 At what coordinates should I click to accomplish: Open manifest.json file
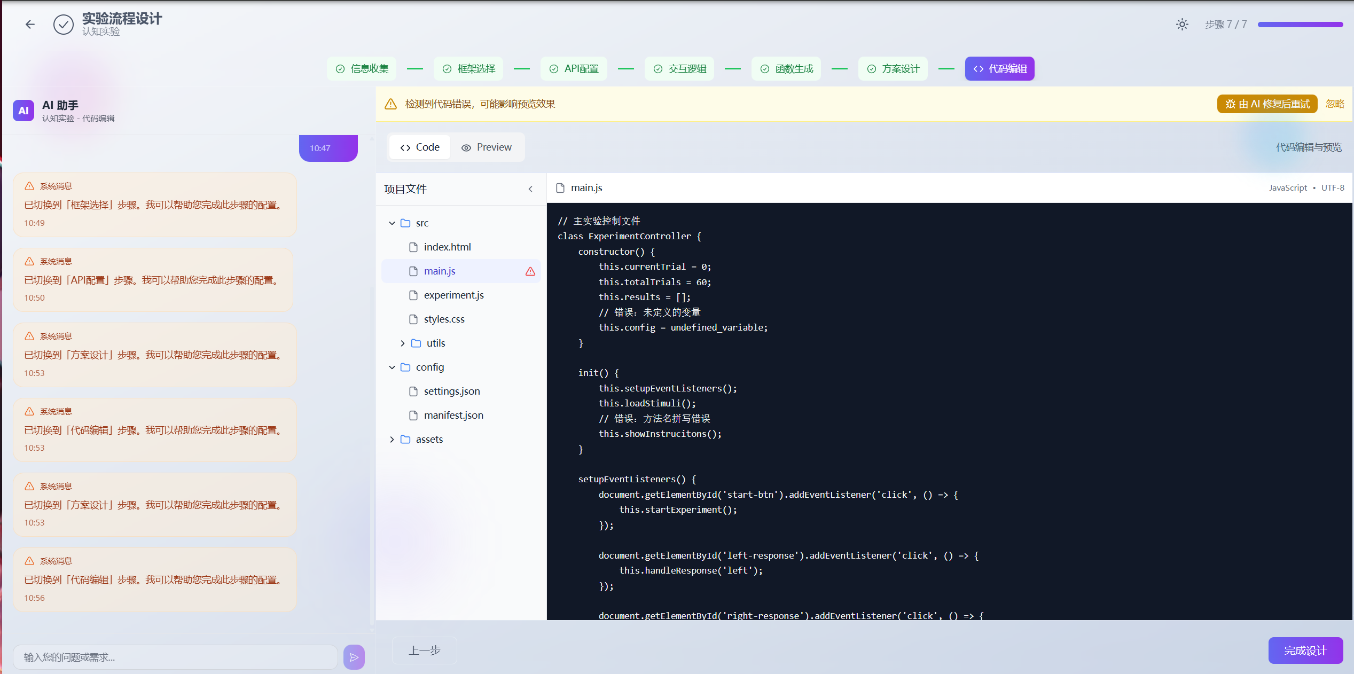click(x=461, y=415)
